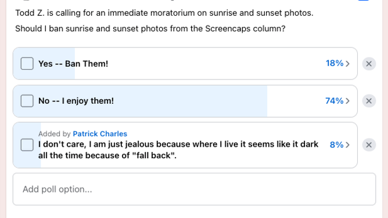The width and height of the screenshot is (388, 218).
Task: Open chevron arrow beside 8% result
Action: (x=348, y=145)
